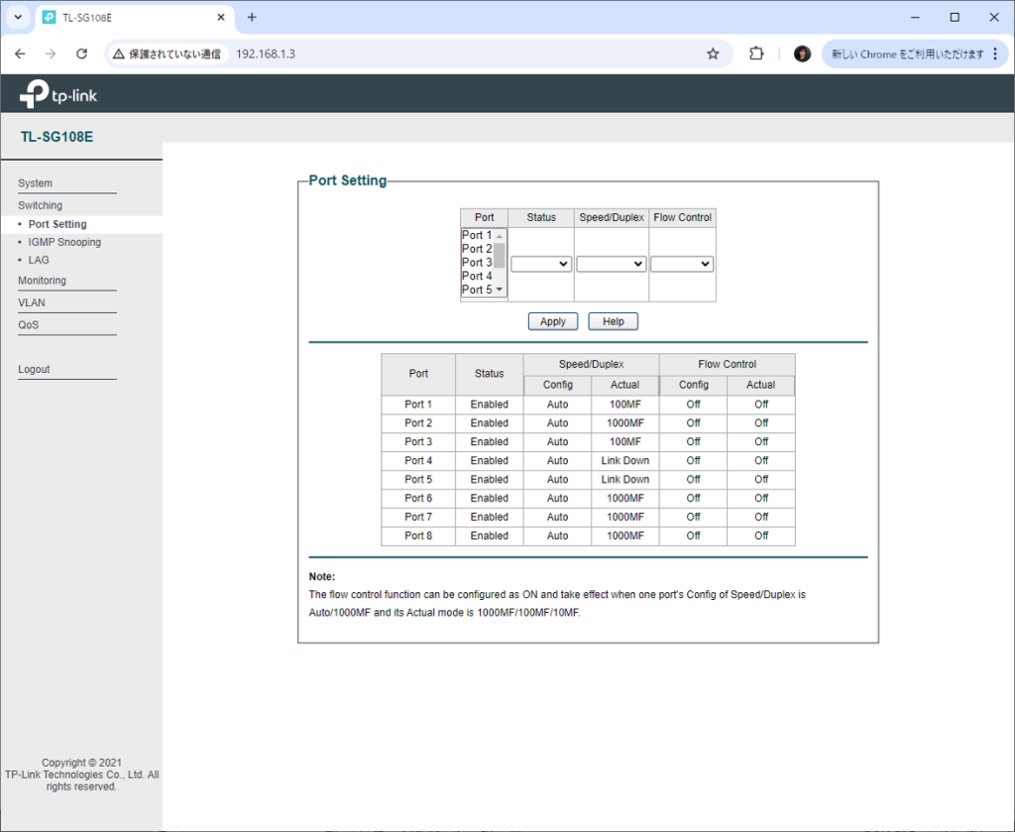This screenshot has width=1015, height=832.
Task: Open the VLAN menu in sidebar
Action: click(32, 302)
